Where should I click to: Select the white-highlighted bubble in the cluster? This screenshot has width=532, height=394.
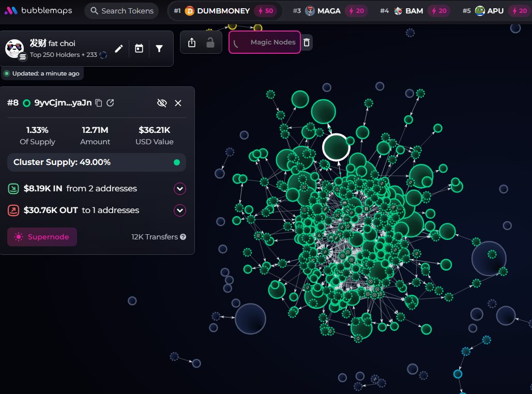[336, 147]
